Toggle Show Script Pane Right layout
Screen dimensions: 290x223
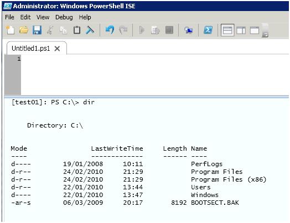[241, 30]
